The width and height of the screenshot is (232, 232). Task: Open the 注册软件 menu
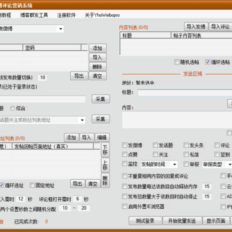(66, 15)
